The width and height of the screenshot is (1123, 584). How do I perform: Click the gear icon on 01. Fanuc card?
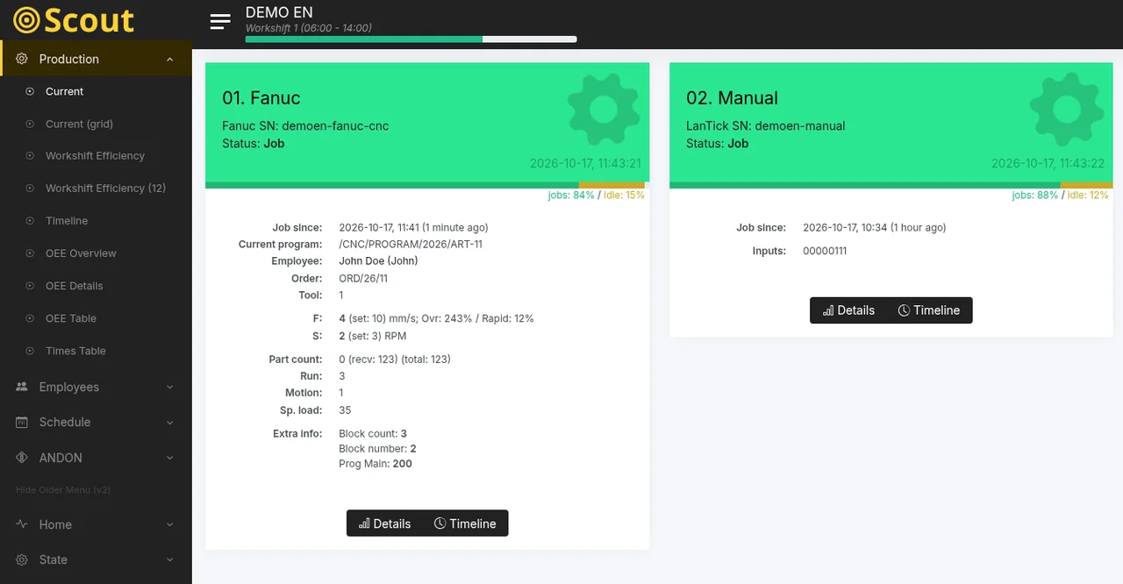pos(604,109)
